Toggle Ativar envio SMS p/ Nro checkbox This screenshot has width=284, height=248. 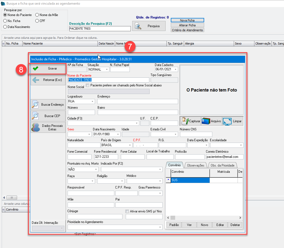click(x=127, y=211)
